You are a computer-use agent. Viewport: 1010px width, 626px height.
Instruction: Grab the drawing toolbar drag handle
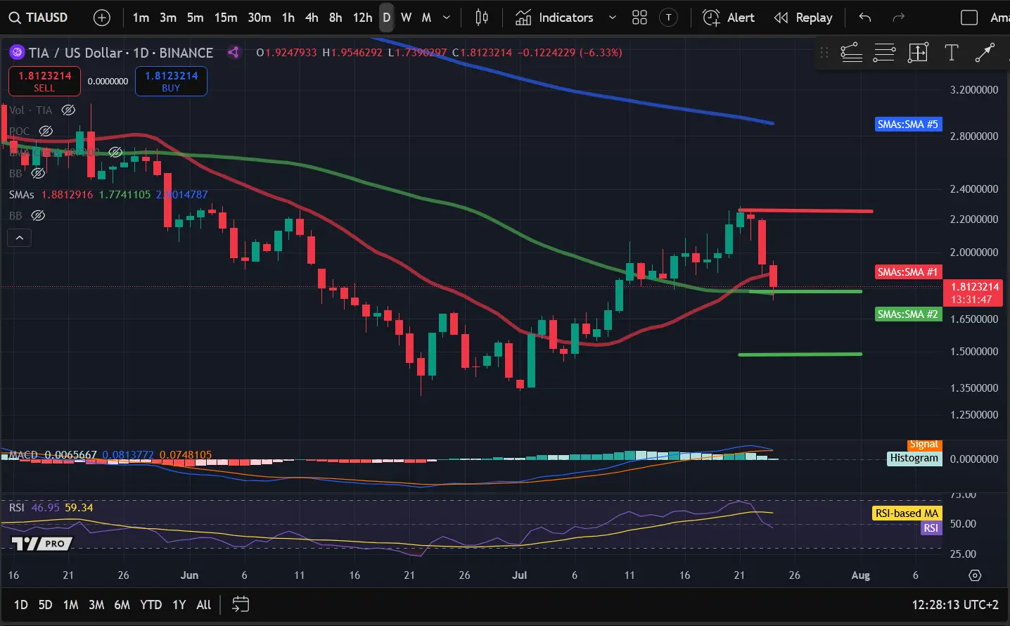[824, 53]
